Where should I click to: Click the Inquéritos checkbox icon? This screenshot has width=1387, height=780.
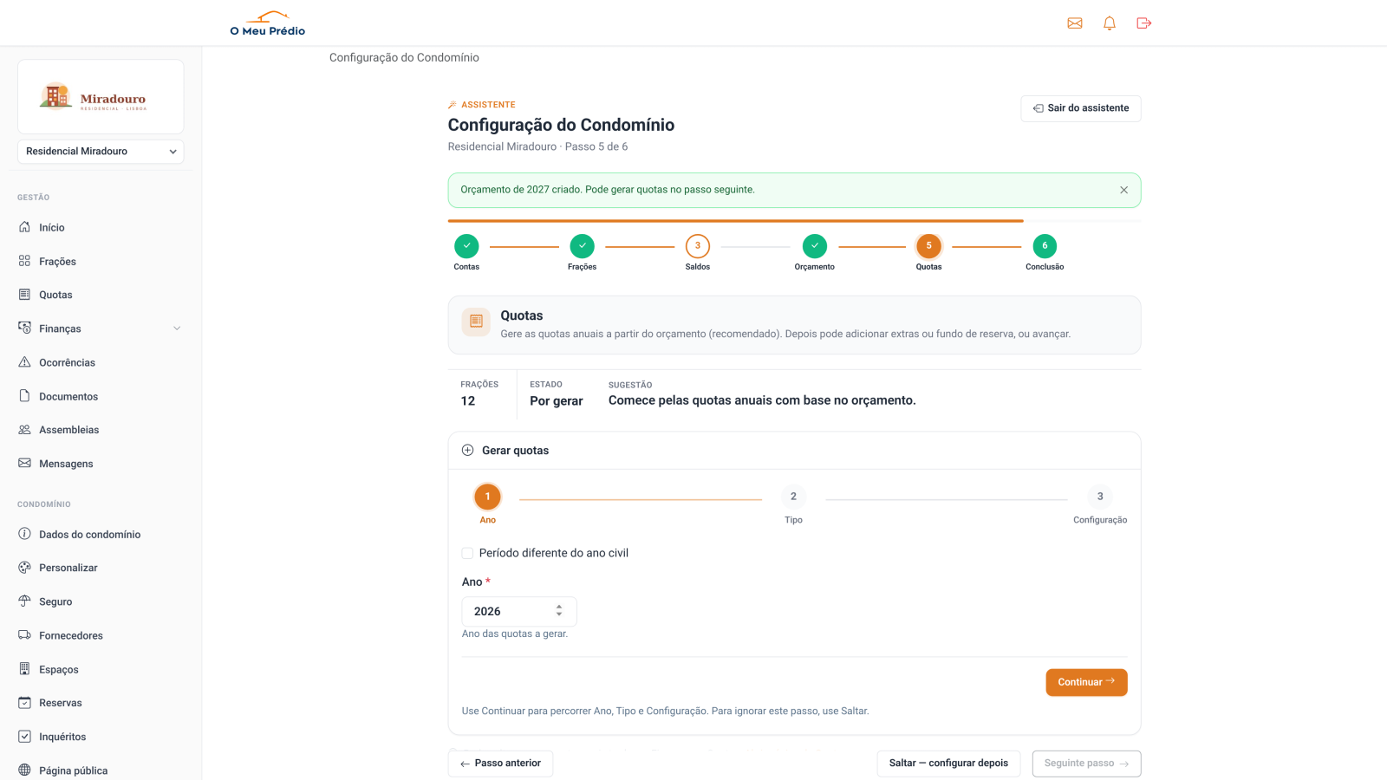[x=24, y=737]
